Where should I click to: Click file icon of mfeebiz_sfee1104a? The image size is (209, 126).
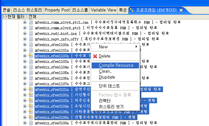(x=31, y=67)
